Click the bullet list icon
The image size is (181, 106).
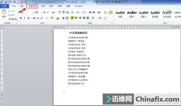[72, 12]
